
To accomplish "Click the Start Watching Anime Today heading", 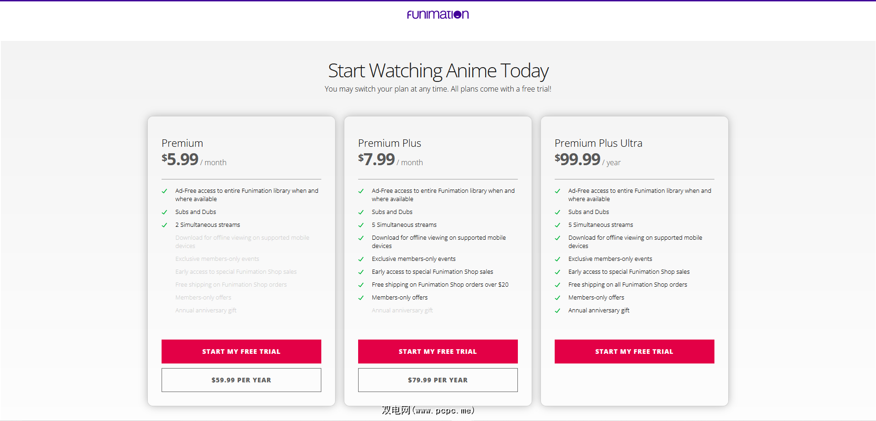I will 438,71.
